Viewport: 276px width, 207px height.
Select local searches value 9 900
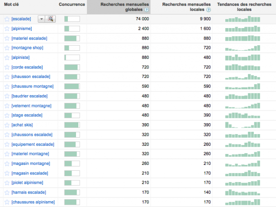coord(205,19)
